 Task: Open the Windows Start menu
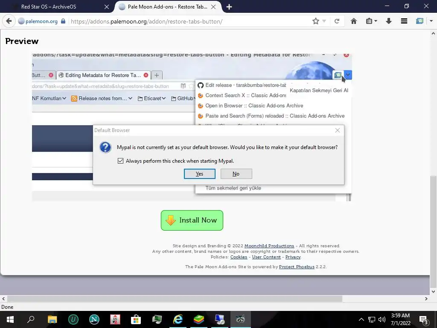click(x=10, y=319)
